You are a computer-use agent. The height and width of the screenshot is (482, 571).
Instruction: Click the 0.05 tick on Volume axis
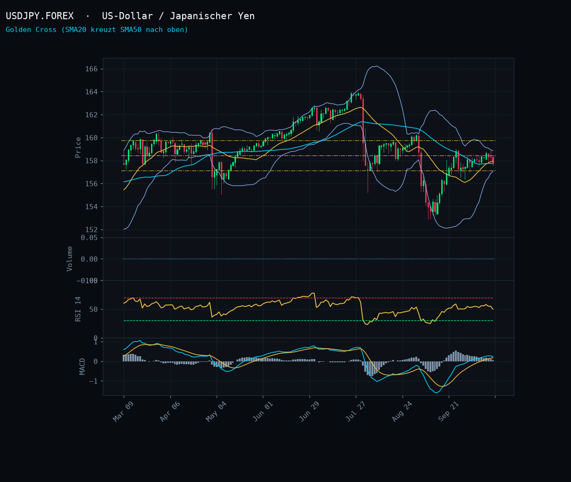(x=89, y=237)
